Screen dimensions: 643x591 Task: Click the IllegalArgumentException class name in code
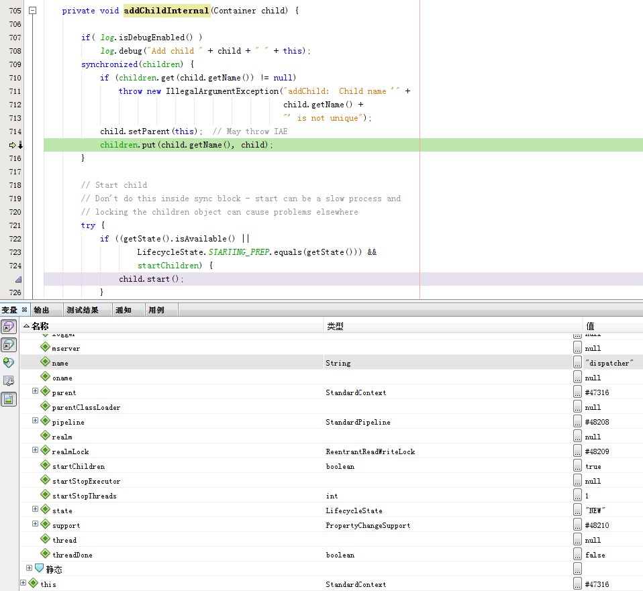click(222, 91)
